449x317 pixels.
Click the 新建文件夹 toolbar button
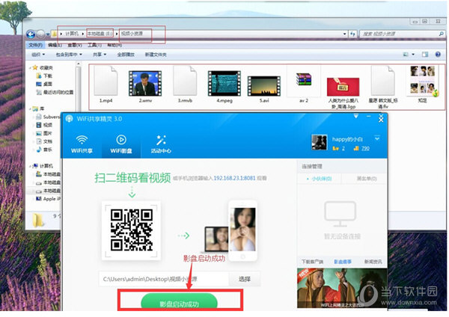point(156,55)
